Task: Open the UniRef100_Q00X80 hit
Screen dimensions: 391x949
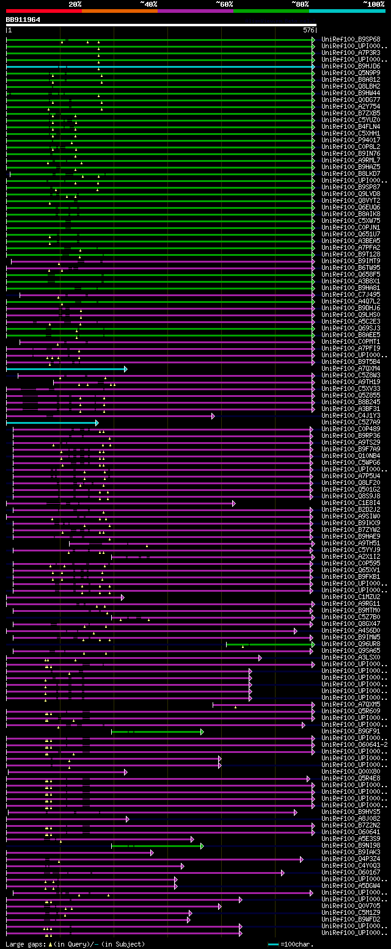Action: (x=351, y=771)
